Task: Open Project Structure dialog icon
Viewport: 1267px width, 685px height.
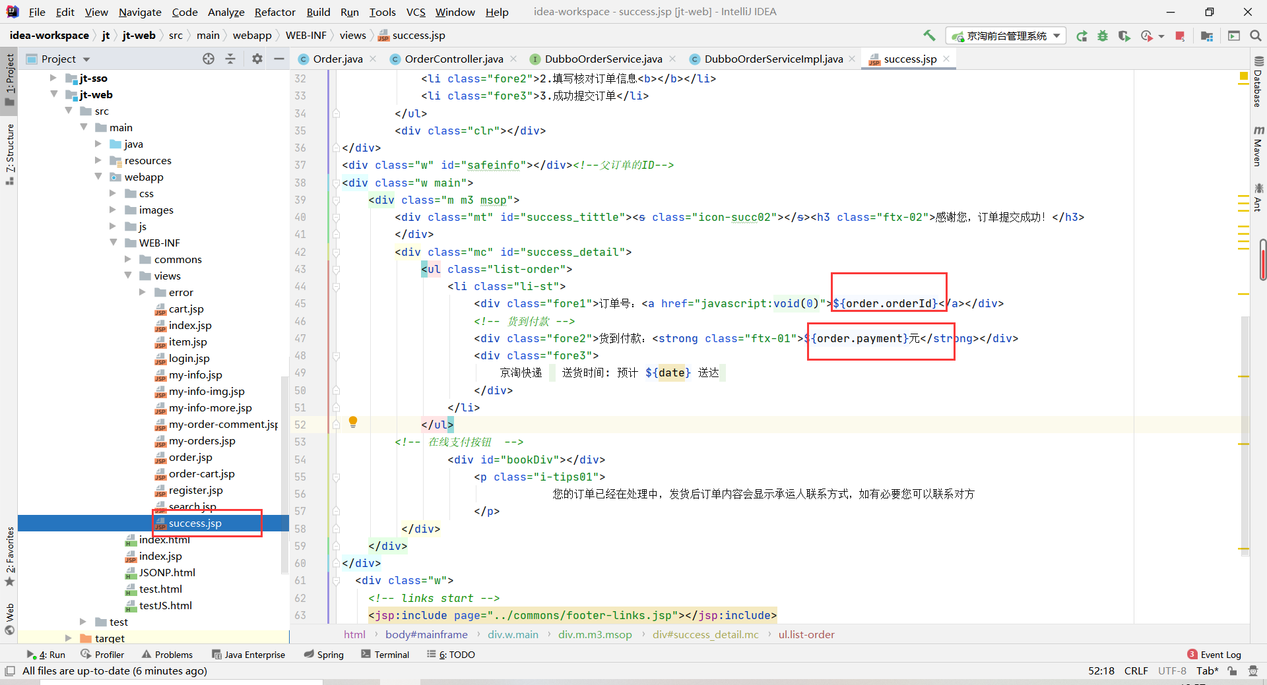Action: pyautogui.click(x=1207, y=36)
